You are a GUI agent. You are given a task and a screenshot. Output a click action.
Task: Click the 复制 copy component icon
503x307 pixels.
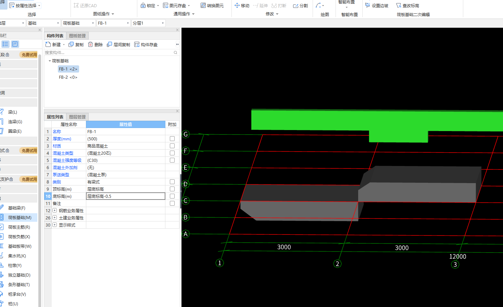[x=71, y=44]
